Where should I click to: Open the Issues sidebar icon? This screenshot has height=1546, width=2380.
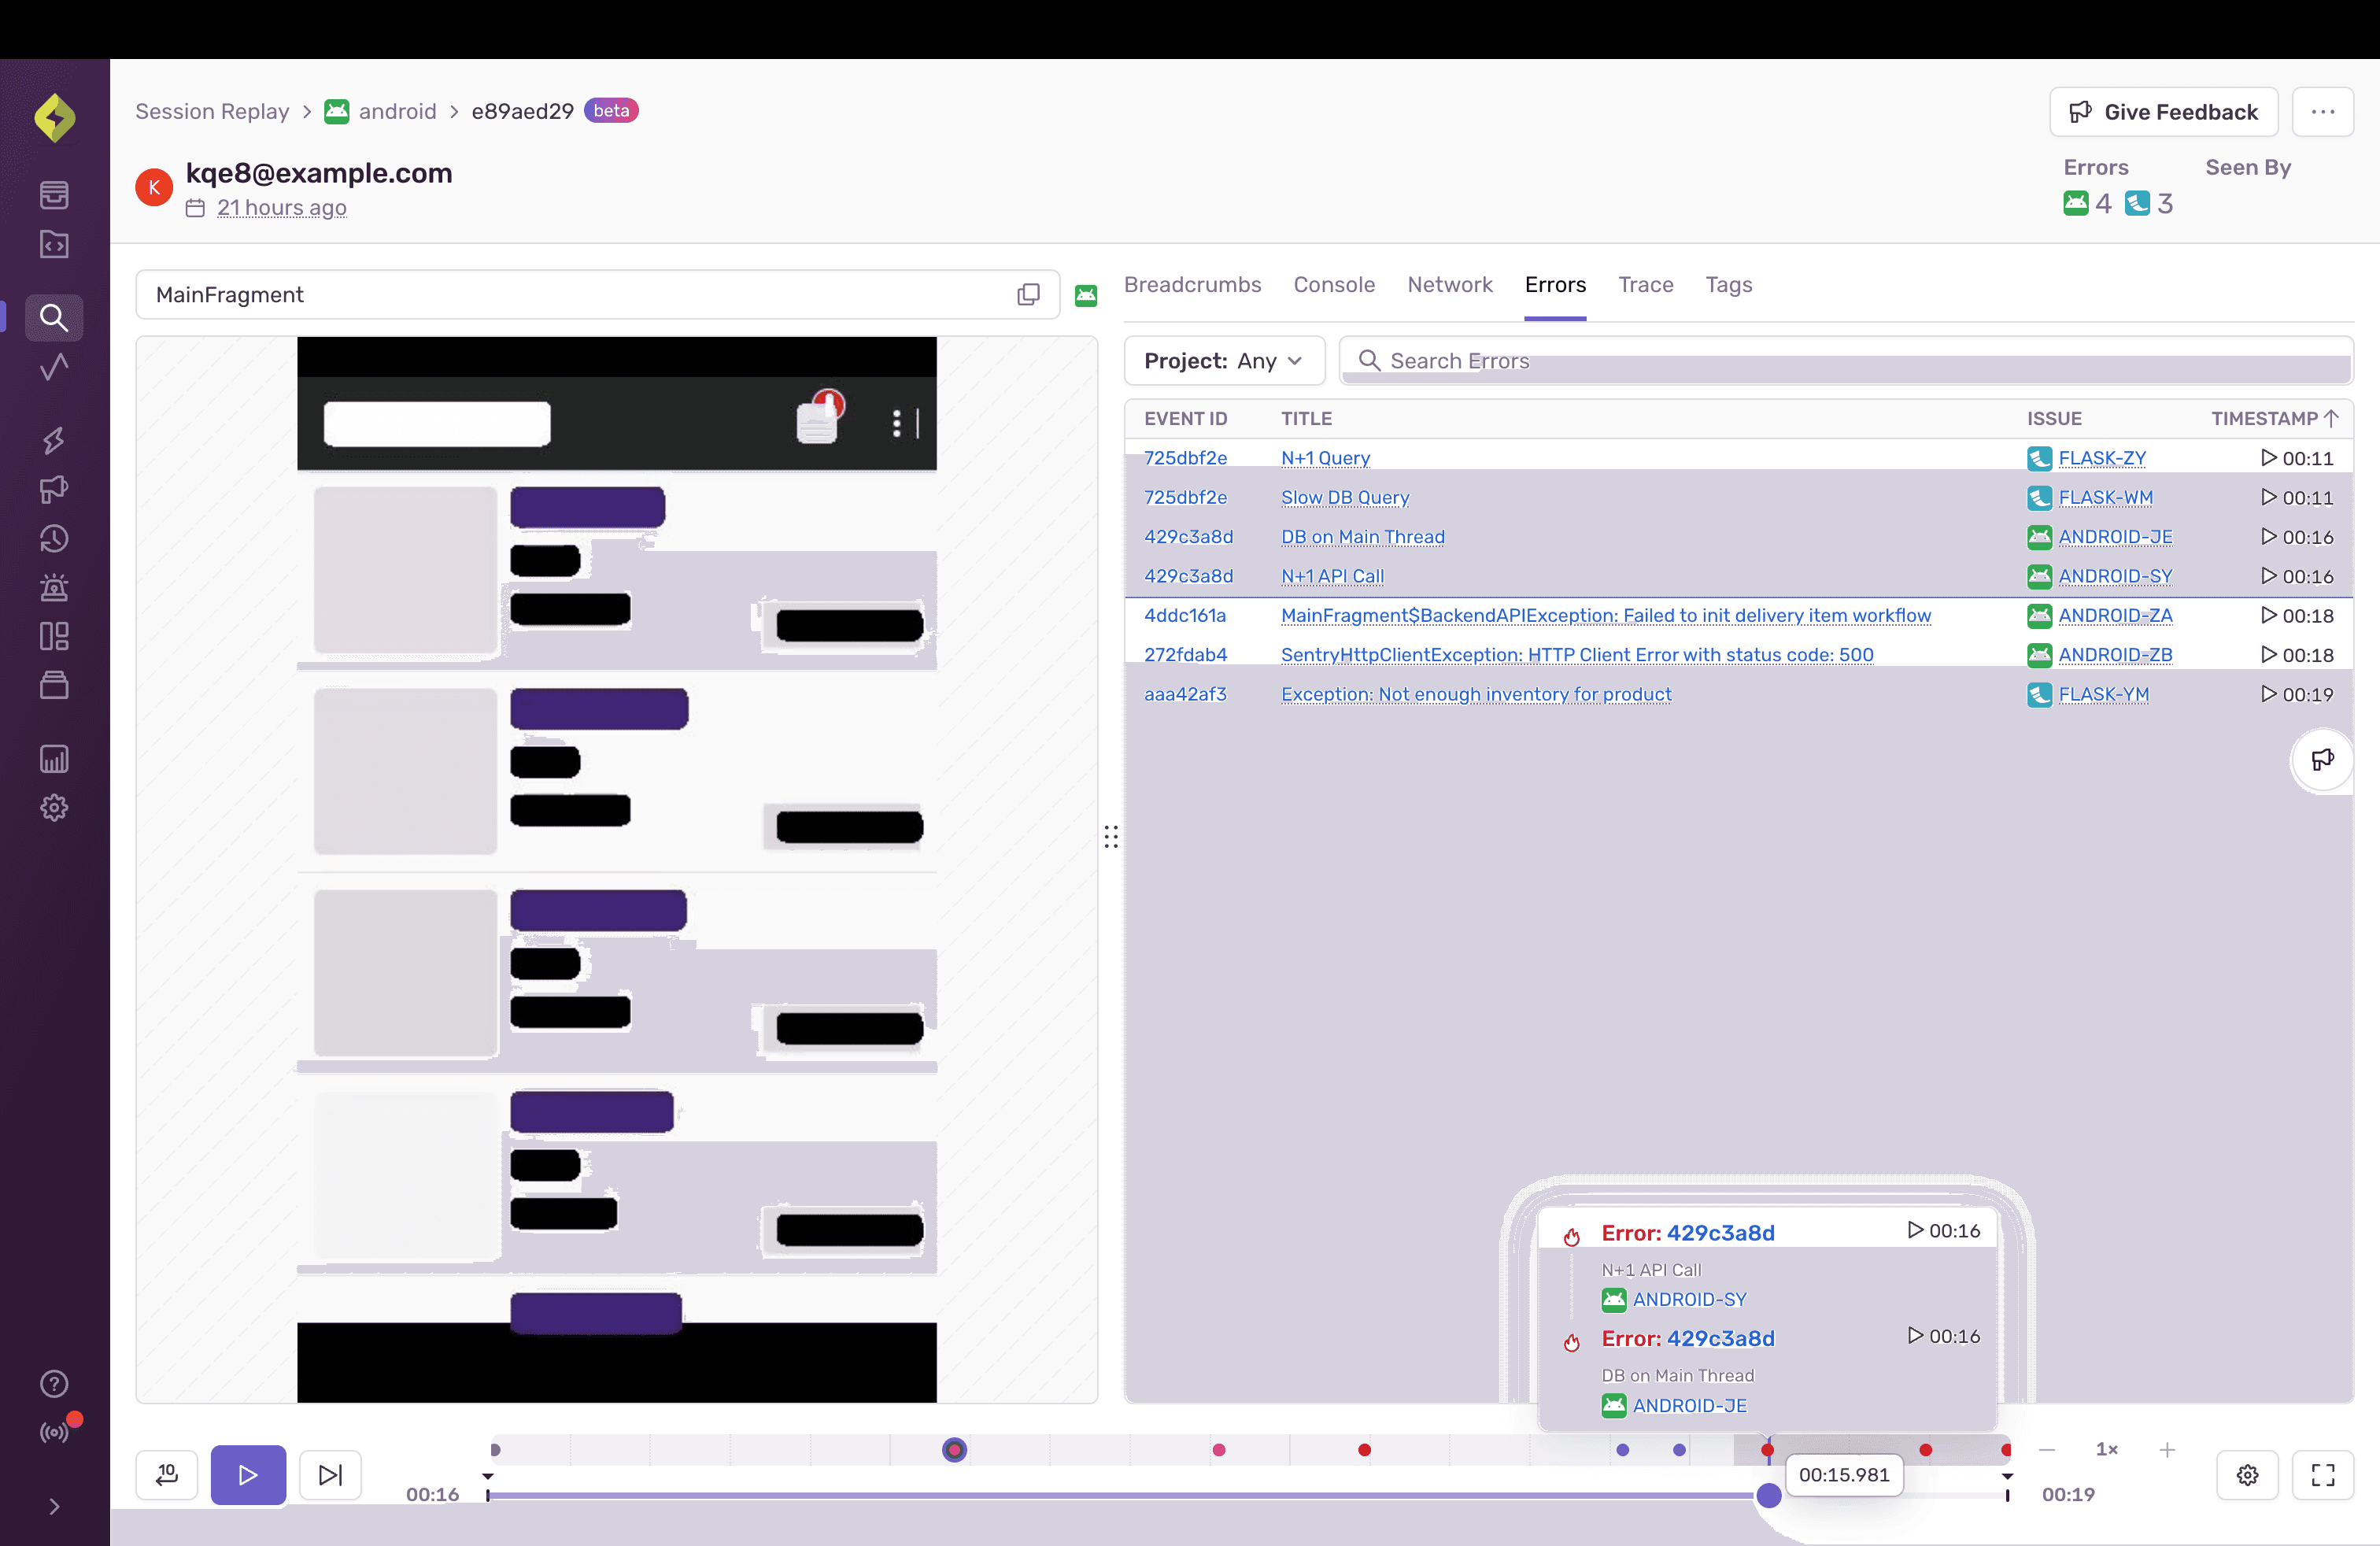pos(54,195)
